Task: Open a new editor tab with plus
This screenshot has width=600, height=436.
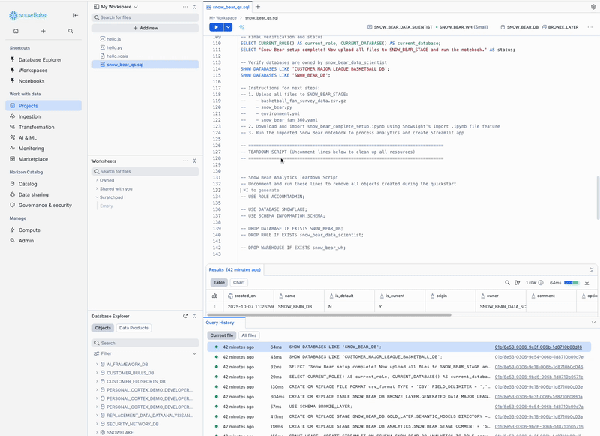Action: 258,7
